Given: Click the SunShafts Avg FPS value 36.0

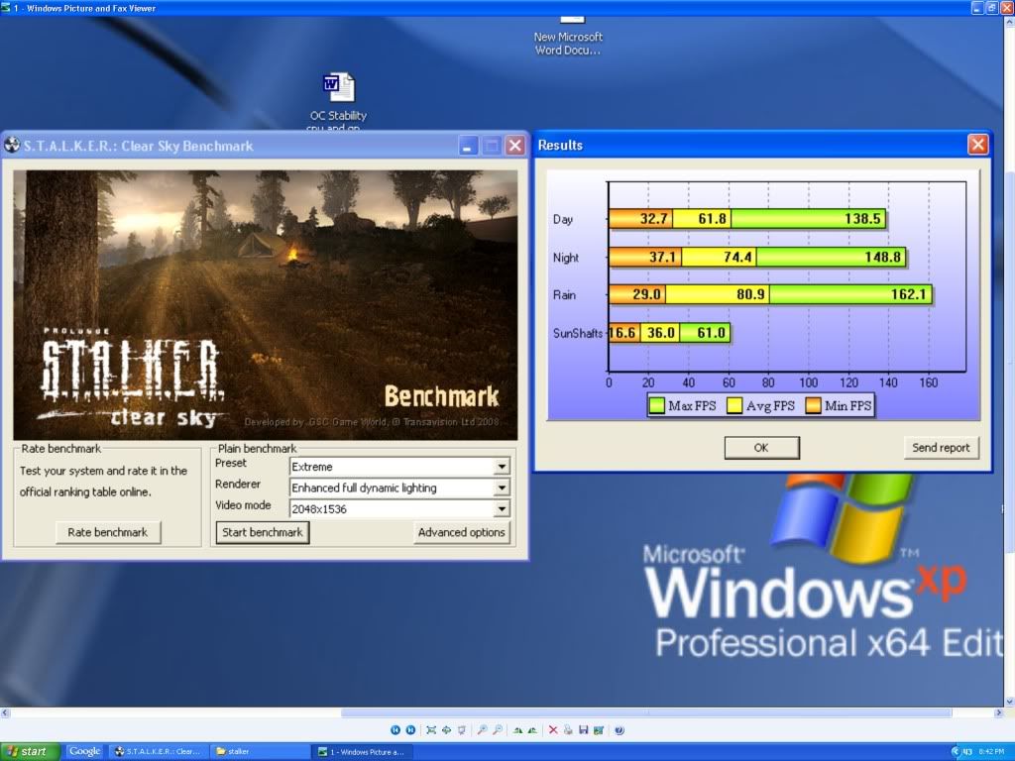Looking at the screenshot, I should click(x=660, y=333).
